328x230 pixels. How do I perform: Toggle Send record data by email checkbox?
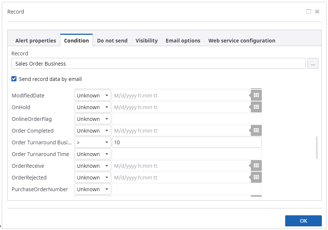tap(14, 79)
